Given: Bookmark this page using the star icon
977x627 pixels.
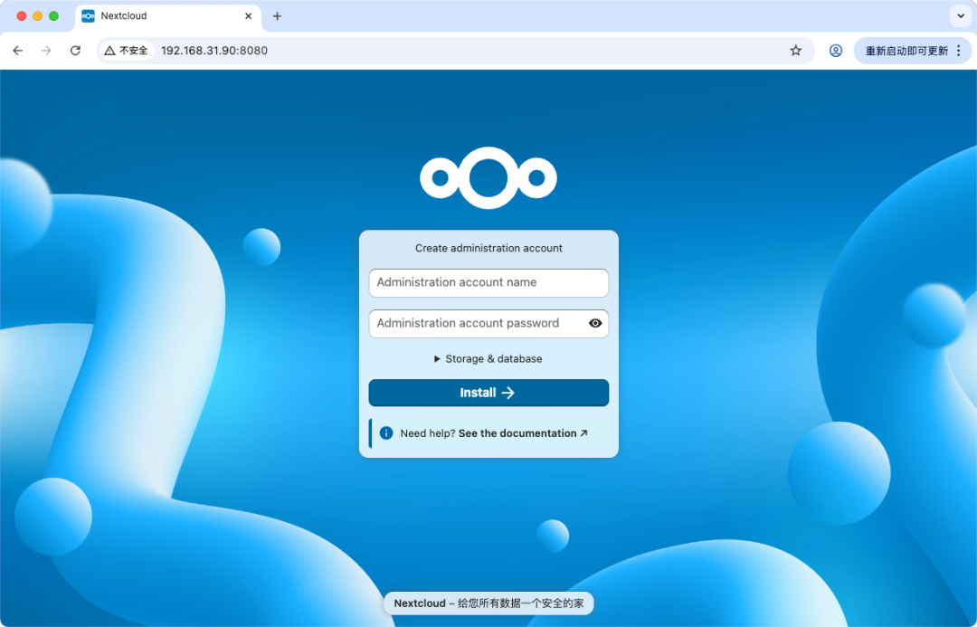Looking at the screenshot, I should 795,51.
